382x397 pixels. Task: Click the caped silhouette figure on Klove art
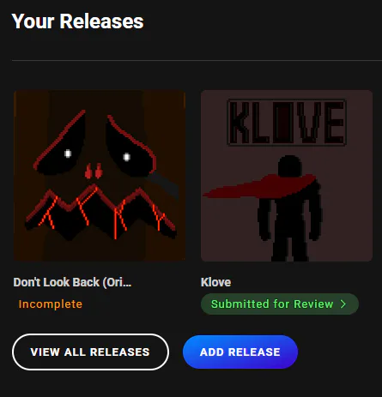pos(289,208)
